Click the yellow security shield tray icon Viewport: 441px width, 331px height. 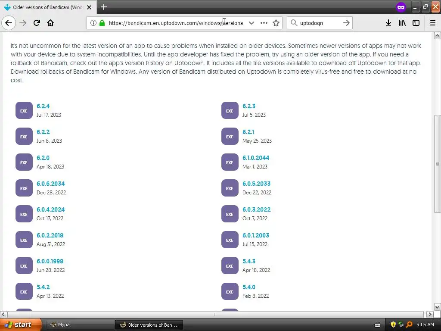click(x=393, y=325)
